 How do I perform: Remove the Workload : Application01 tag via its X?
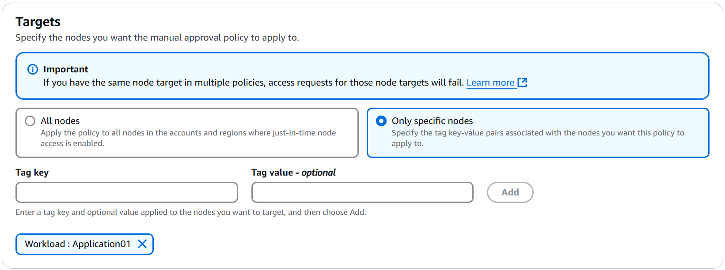tap(142, 244)
